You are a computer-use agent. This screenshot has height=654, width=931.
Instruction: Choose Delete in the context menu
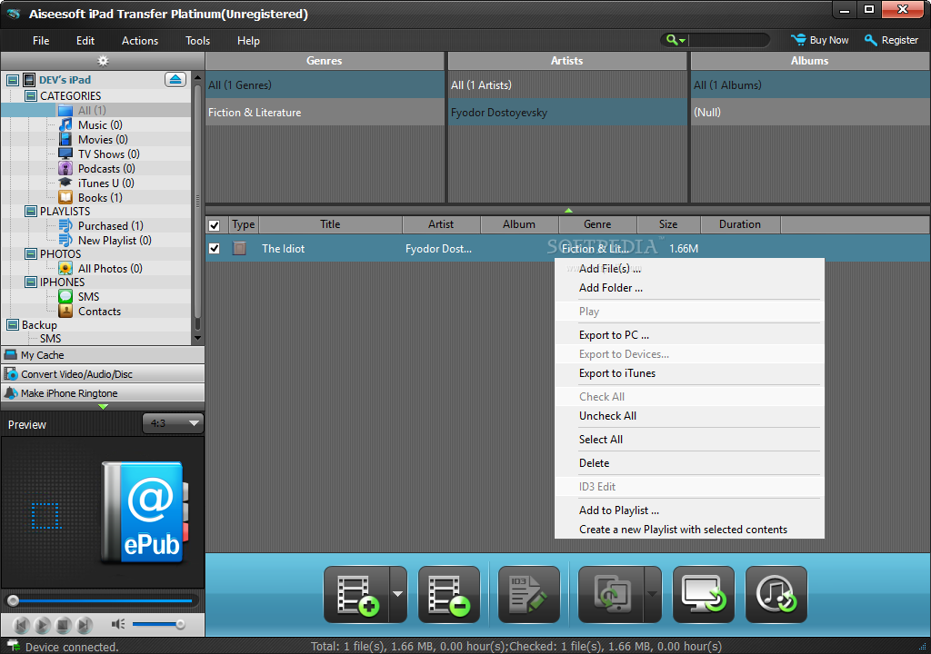[x=689, y=463]
